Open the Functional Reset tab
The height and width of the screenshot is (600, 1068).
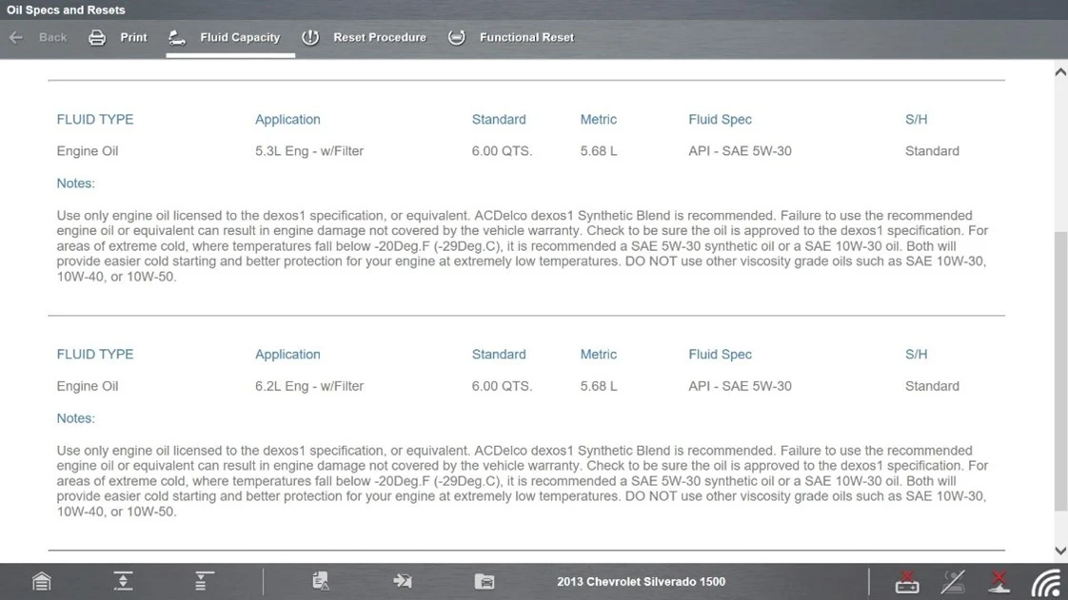point(526,38)
